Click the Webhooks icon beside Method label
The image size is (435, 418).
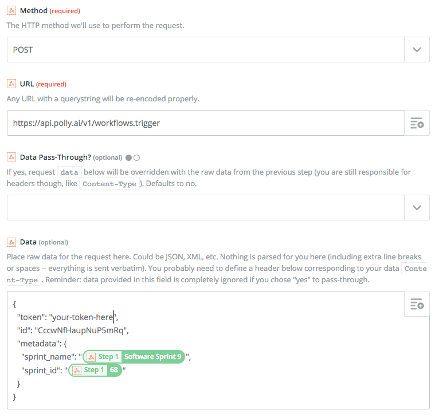pyautogui.click(x=11, y=10)
